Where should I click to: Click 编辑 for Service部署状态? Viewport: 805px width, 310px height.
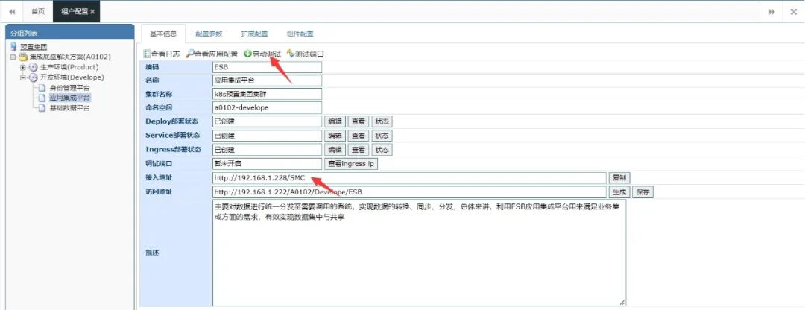335,136
